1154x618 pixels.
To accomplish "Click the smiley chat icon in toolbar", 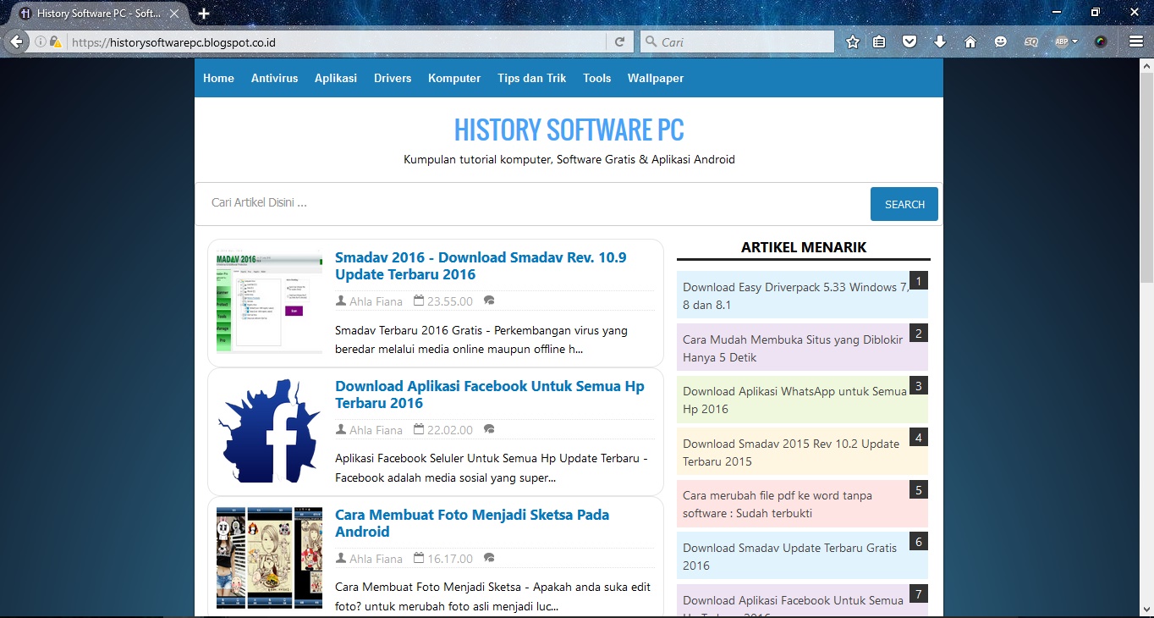I will click(x=1000, y=41).
